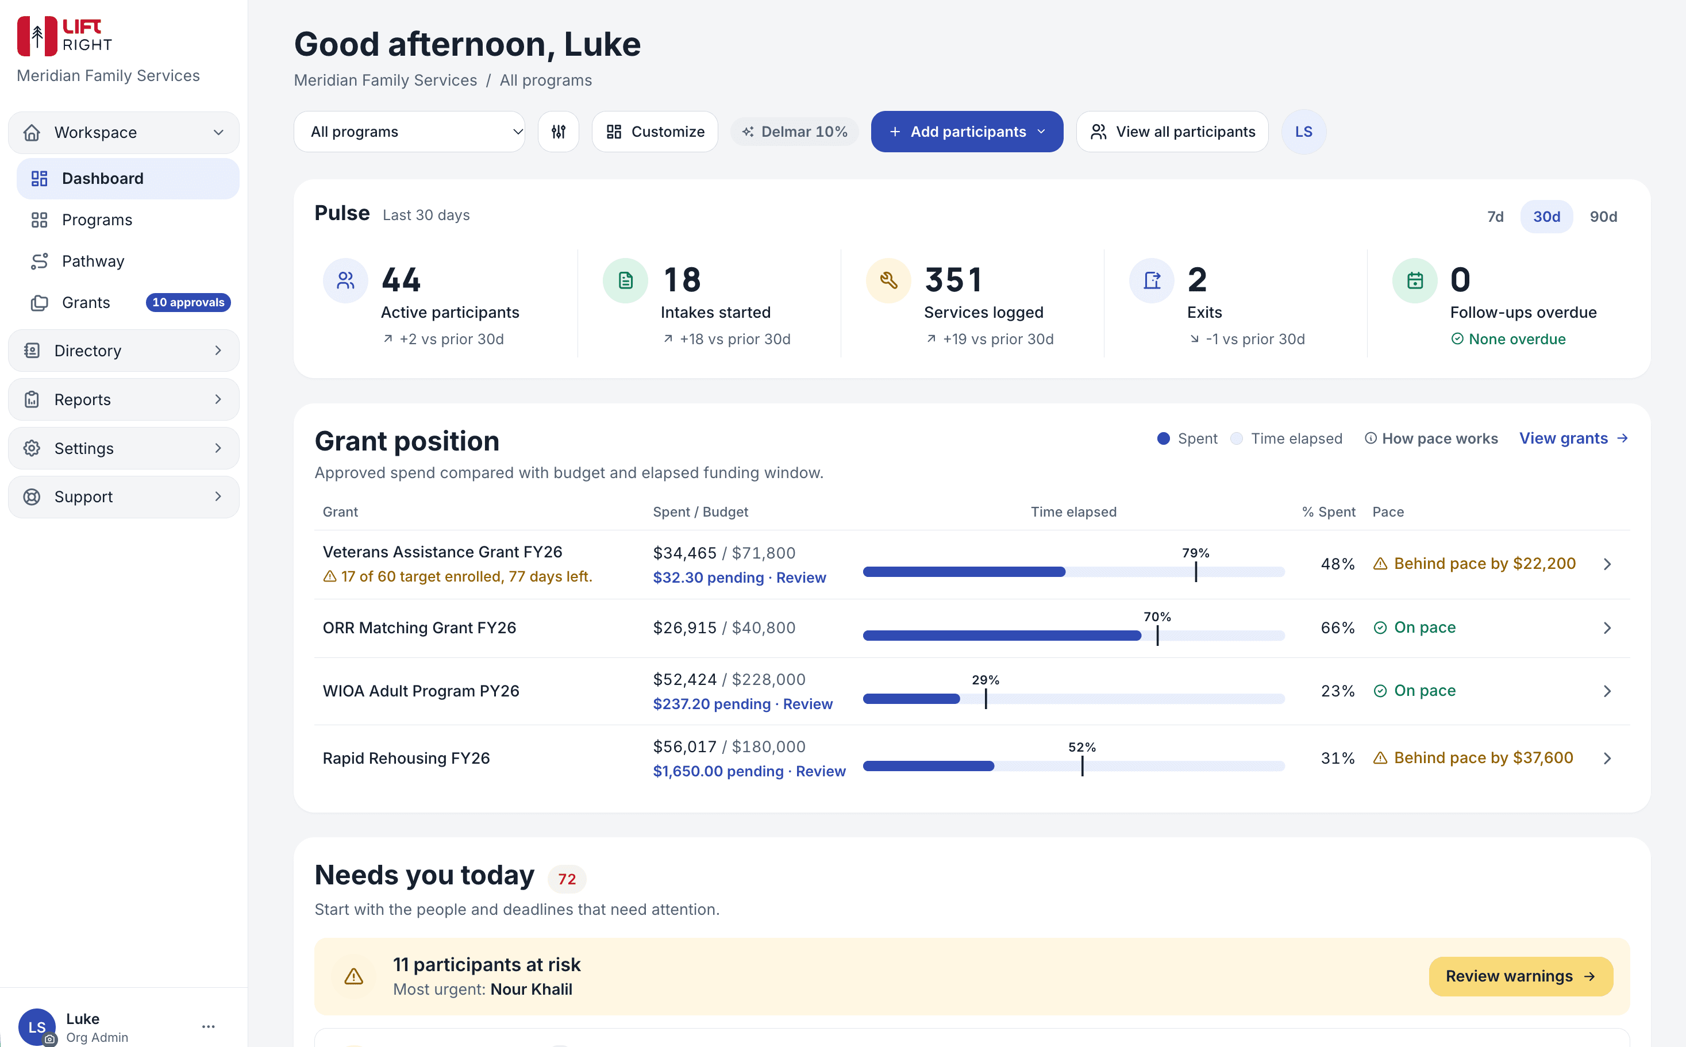This screenshot has height=1047, width=1686.
Task: Click Meridian Family Services breadcrumb
Action: click(386, 80)
